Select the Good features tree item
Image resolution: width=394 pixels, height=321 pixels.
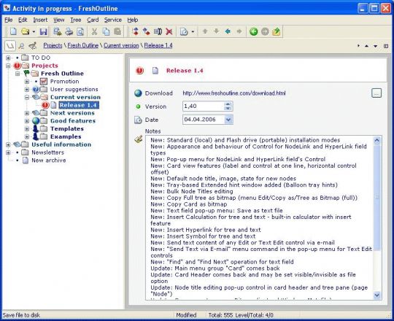coord(73,121)
